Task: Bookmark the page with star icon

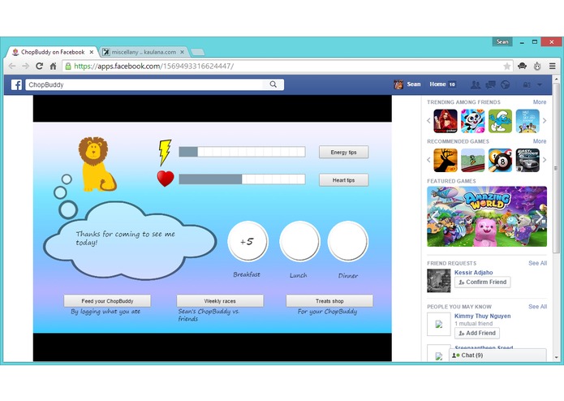Action: pos(507,67)
